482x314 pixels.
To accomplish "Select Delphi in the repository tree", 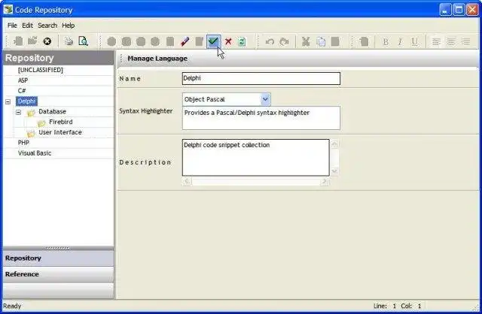I will (x=26, y=101).
